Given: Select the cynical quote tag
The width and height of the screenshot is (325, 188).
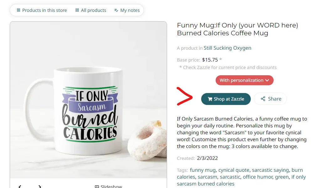Looking at the screenshot, I should click(x=234, y=170).
